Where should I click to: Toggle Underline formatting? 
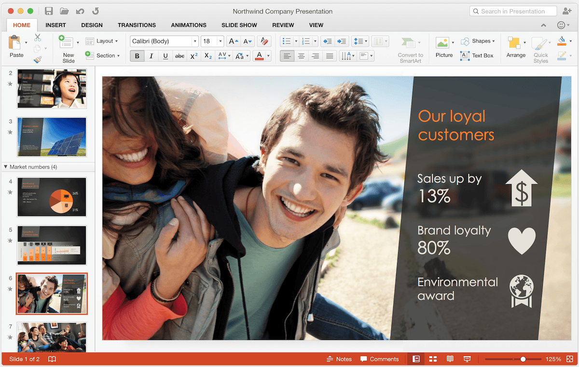(x=165, y=56)
